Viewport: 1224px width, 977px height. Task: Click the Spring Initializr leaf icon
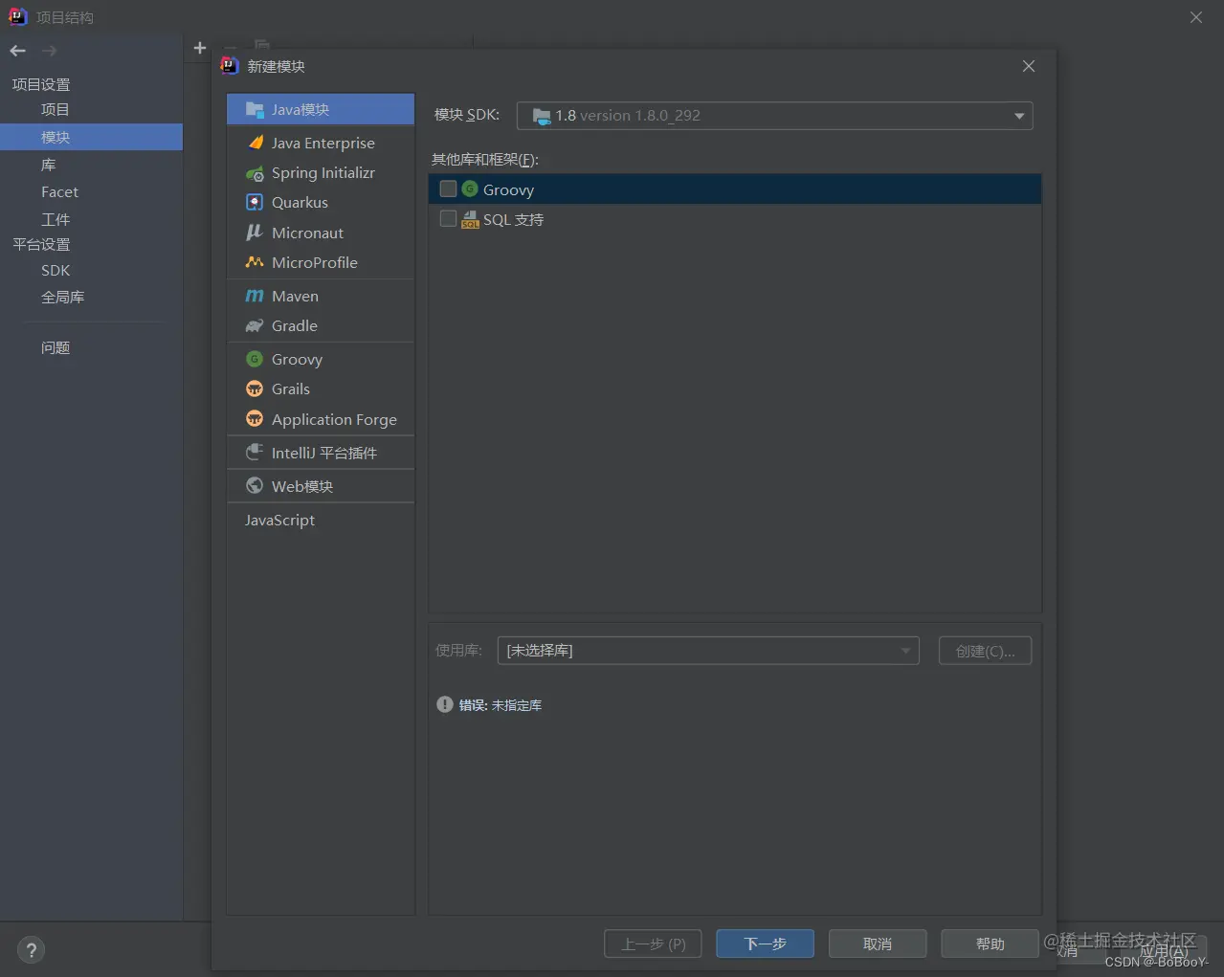pos(255,173)
